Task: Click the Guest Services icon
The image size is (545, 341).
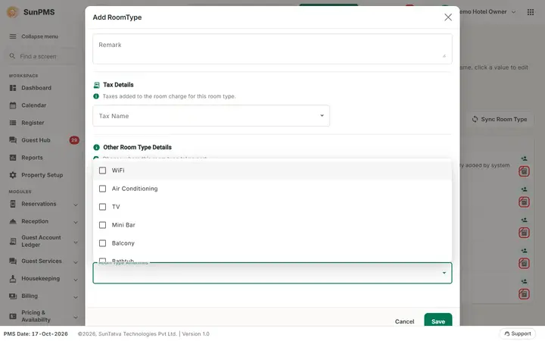Action: coord(13,261)
